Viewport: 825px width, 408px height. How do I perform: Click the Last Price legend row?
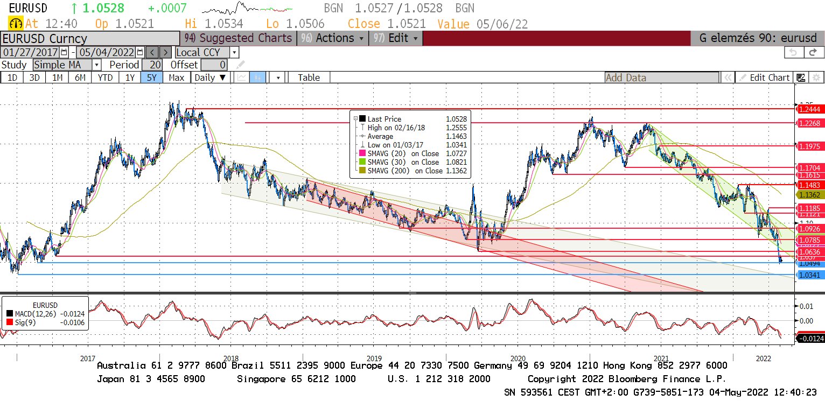click(410, 119)
